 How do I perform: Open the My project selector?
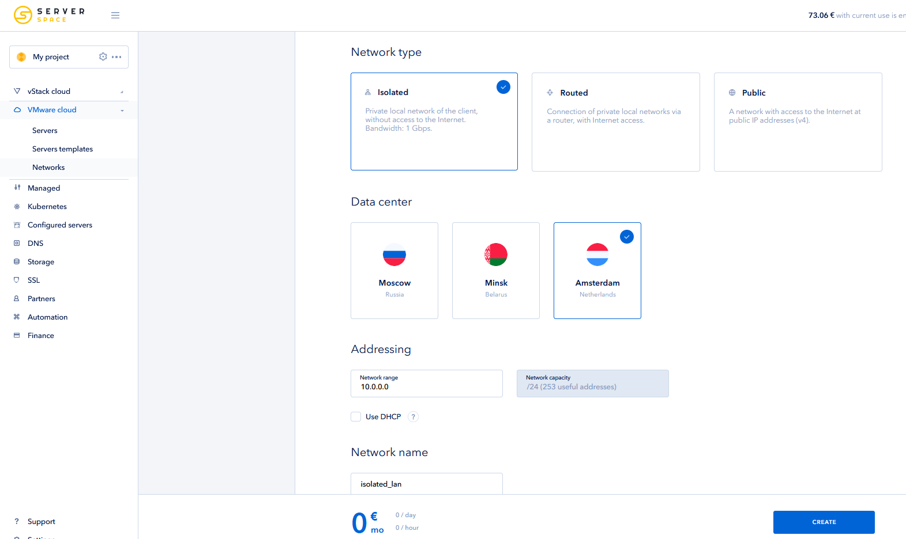(51, 57)
